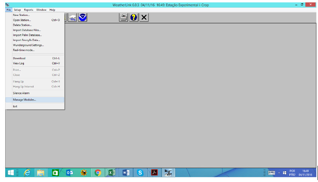Launch Excel from the taskbar
Screen dimensions: 318x182
point(112,172)
